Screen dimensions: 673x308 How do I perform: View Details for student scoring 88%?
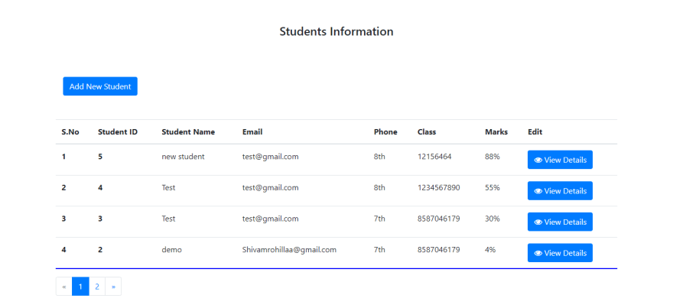[560, 160]
